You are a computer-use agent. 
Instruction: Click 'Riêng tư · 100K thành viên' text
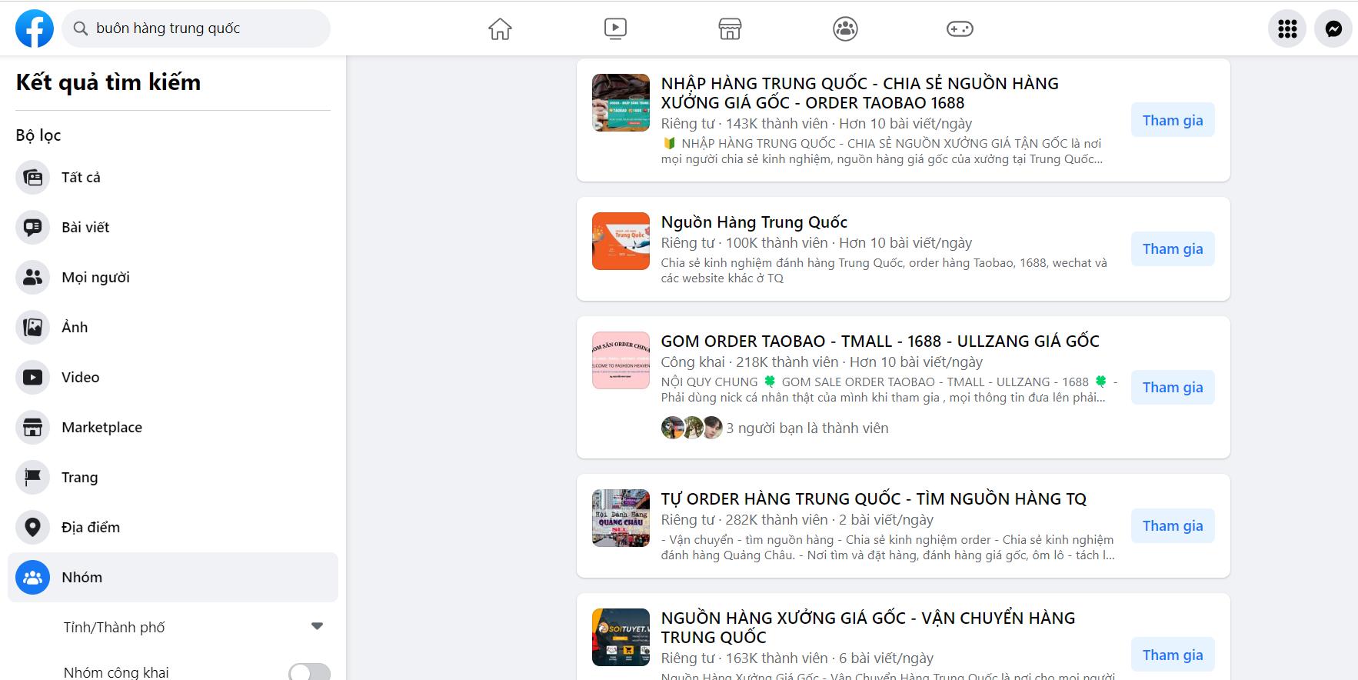[744, 243]
